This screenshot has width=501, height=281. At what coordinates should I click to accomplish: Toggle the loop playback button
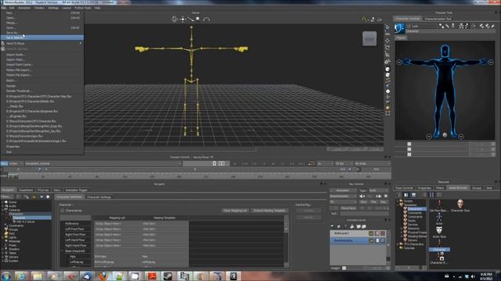[312, 164]
